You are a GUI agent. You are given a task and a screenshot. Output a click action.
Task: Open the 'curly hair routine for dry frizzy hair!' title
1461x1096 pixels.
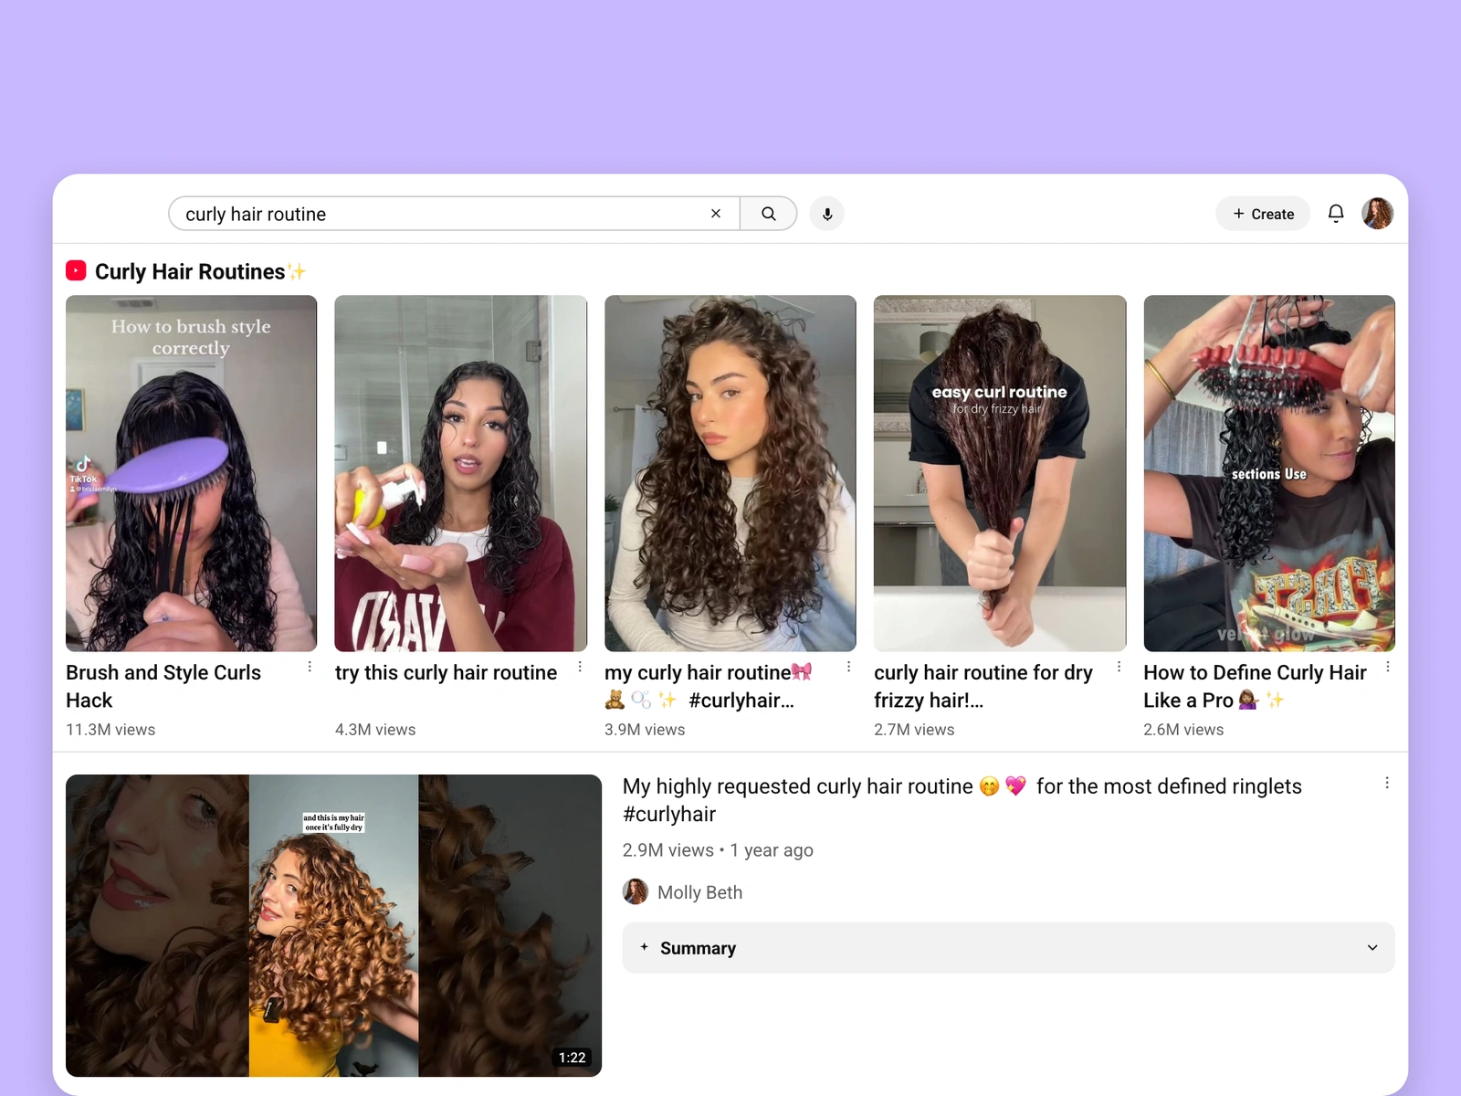(x=983, y=687)
